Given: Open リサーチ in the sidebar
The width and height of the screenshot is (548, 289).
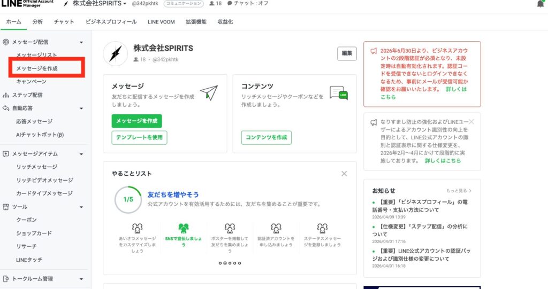Looking at the screenshot, I should [x=26, y=246].
